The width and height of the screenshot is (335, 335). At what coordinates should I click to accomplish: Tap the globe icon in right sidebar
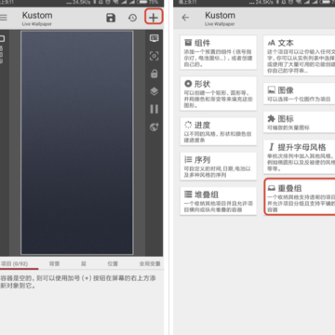click(x=154, y=127)
